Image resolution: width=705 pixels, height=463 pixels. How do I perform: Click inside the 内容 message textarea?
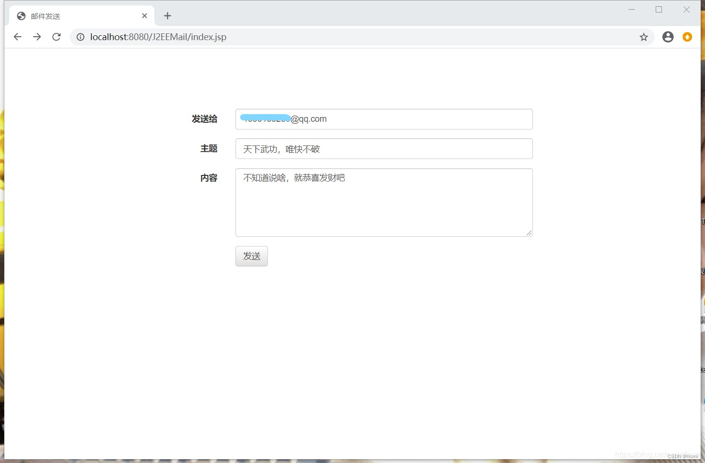[x=383, y=203]
